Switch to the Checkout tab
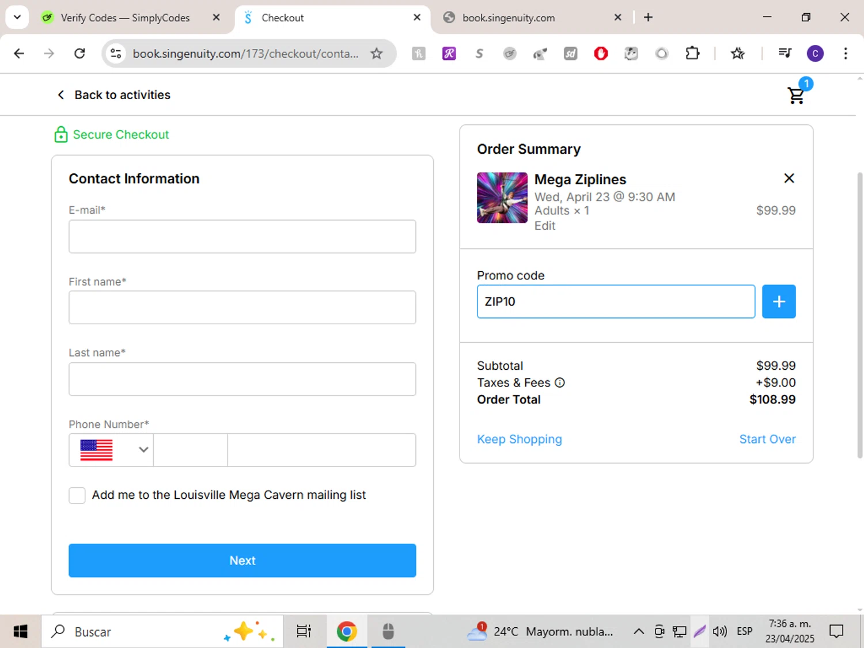 (x=332, y=18)
